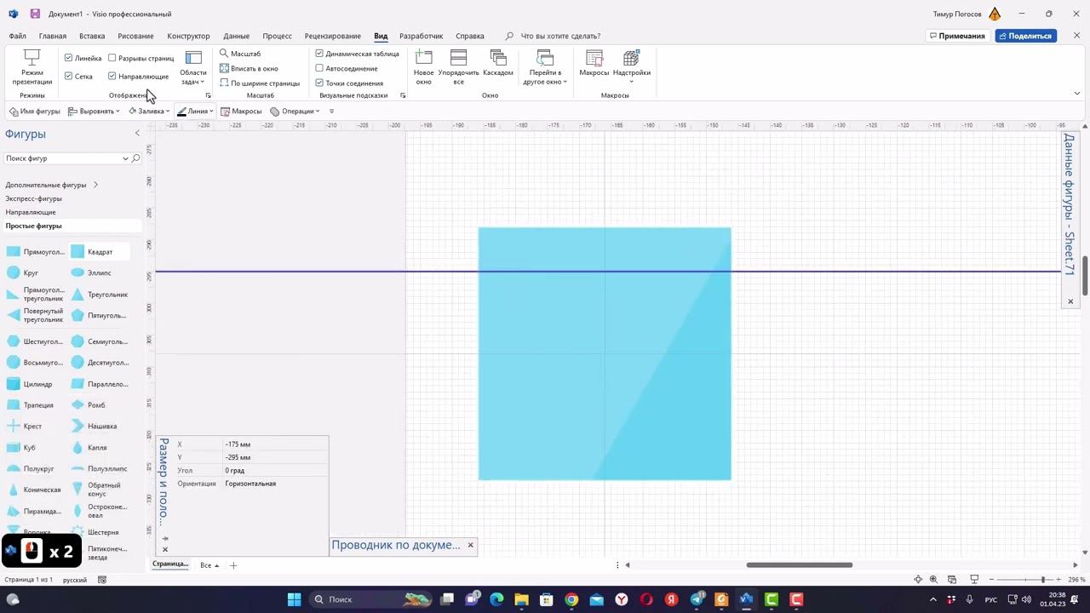The height and width of the screenshot is (613, 1090).
Task: Select Page width (По ширине страницы)
Action: click(x=260, y=83)
